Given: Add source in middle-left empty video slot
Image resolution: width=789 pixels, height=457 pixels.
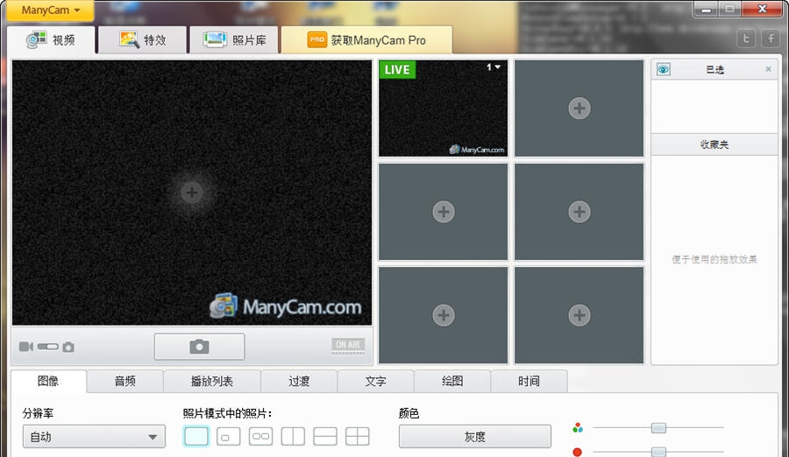Looking at the screenshot, I should tap(444, 212).
